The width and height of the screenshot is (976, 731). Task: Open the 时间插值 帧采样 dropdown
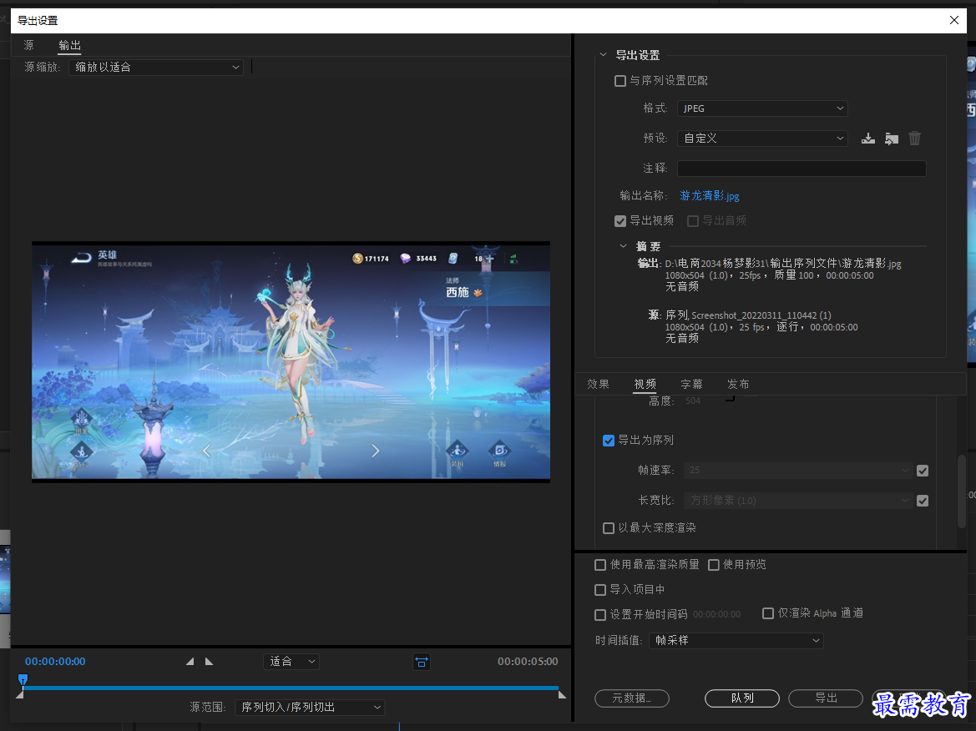(736, 640)
